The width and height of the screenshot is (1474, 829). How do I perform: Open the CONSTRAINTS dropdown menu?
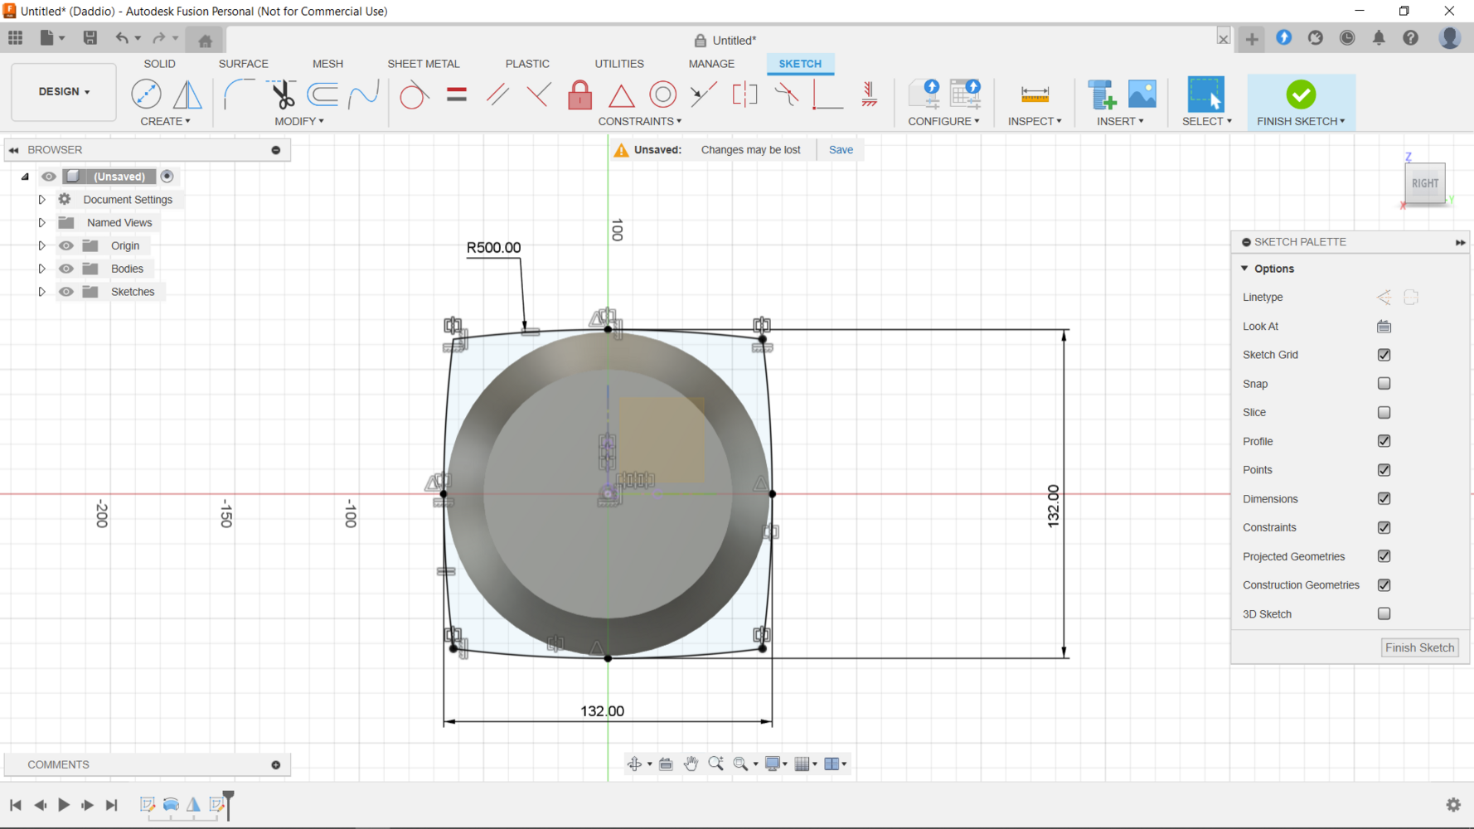640,121
